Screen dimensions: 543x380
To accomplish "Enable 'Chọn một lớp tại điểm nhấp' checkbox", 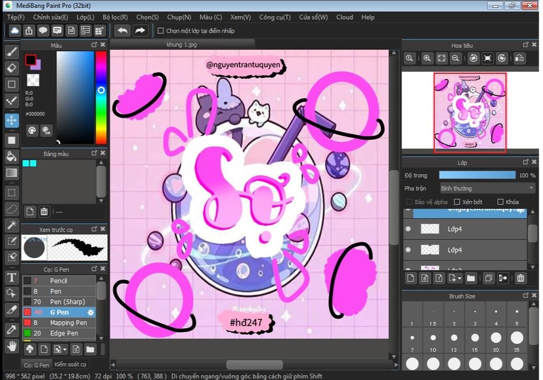I will coord(160,30).
